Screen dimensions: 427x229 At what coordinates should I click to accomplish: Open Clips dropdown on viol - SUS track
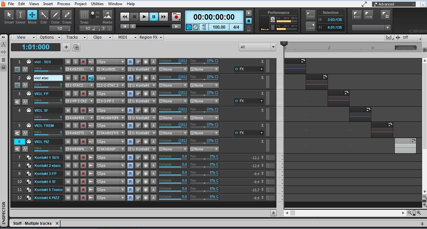click(111, 62)
